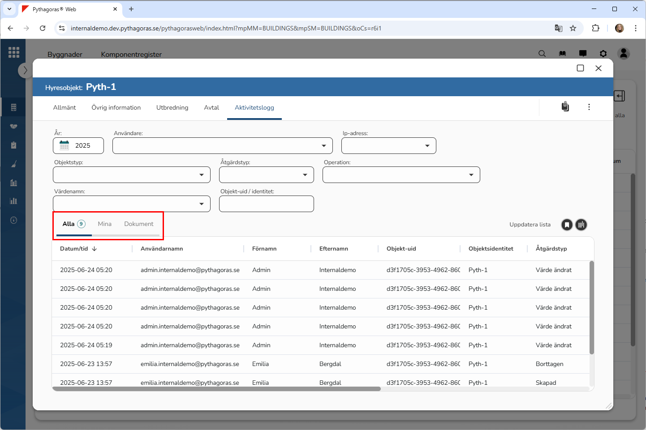
Task: Click the calendar icon in År field
Action: [x=65, y=145]
